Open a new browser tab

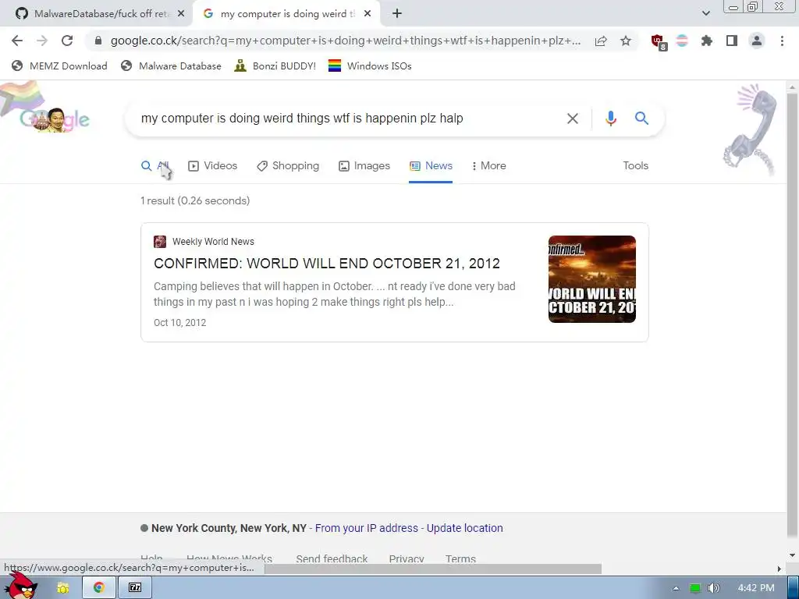coord(397,14)
